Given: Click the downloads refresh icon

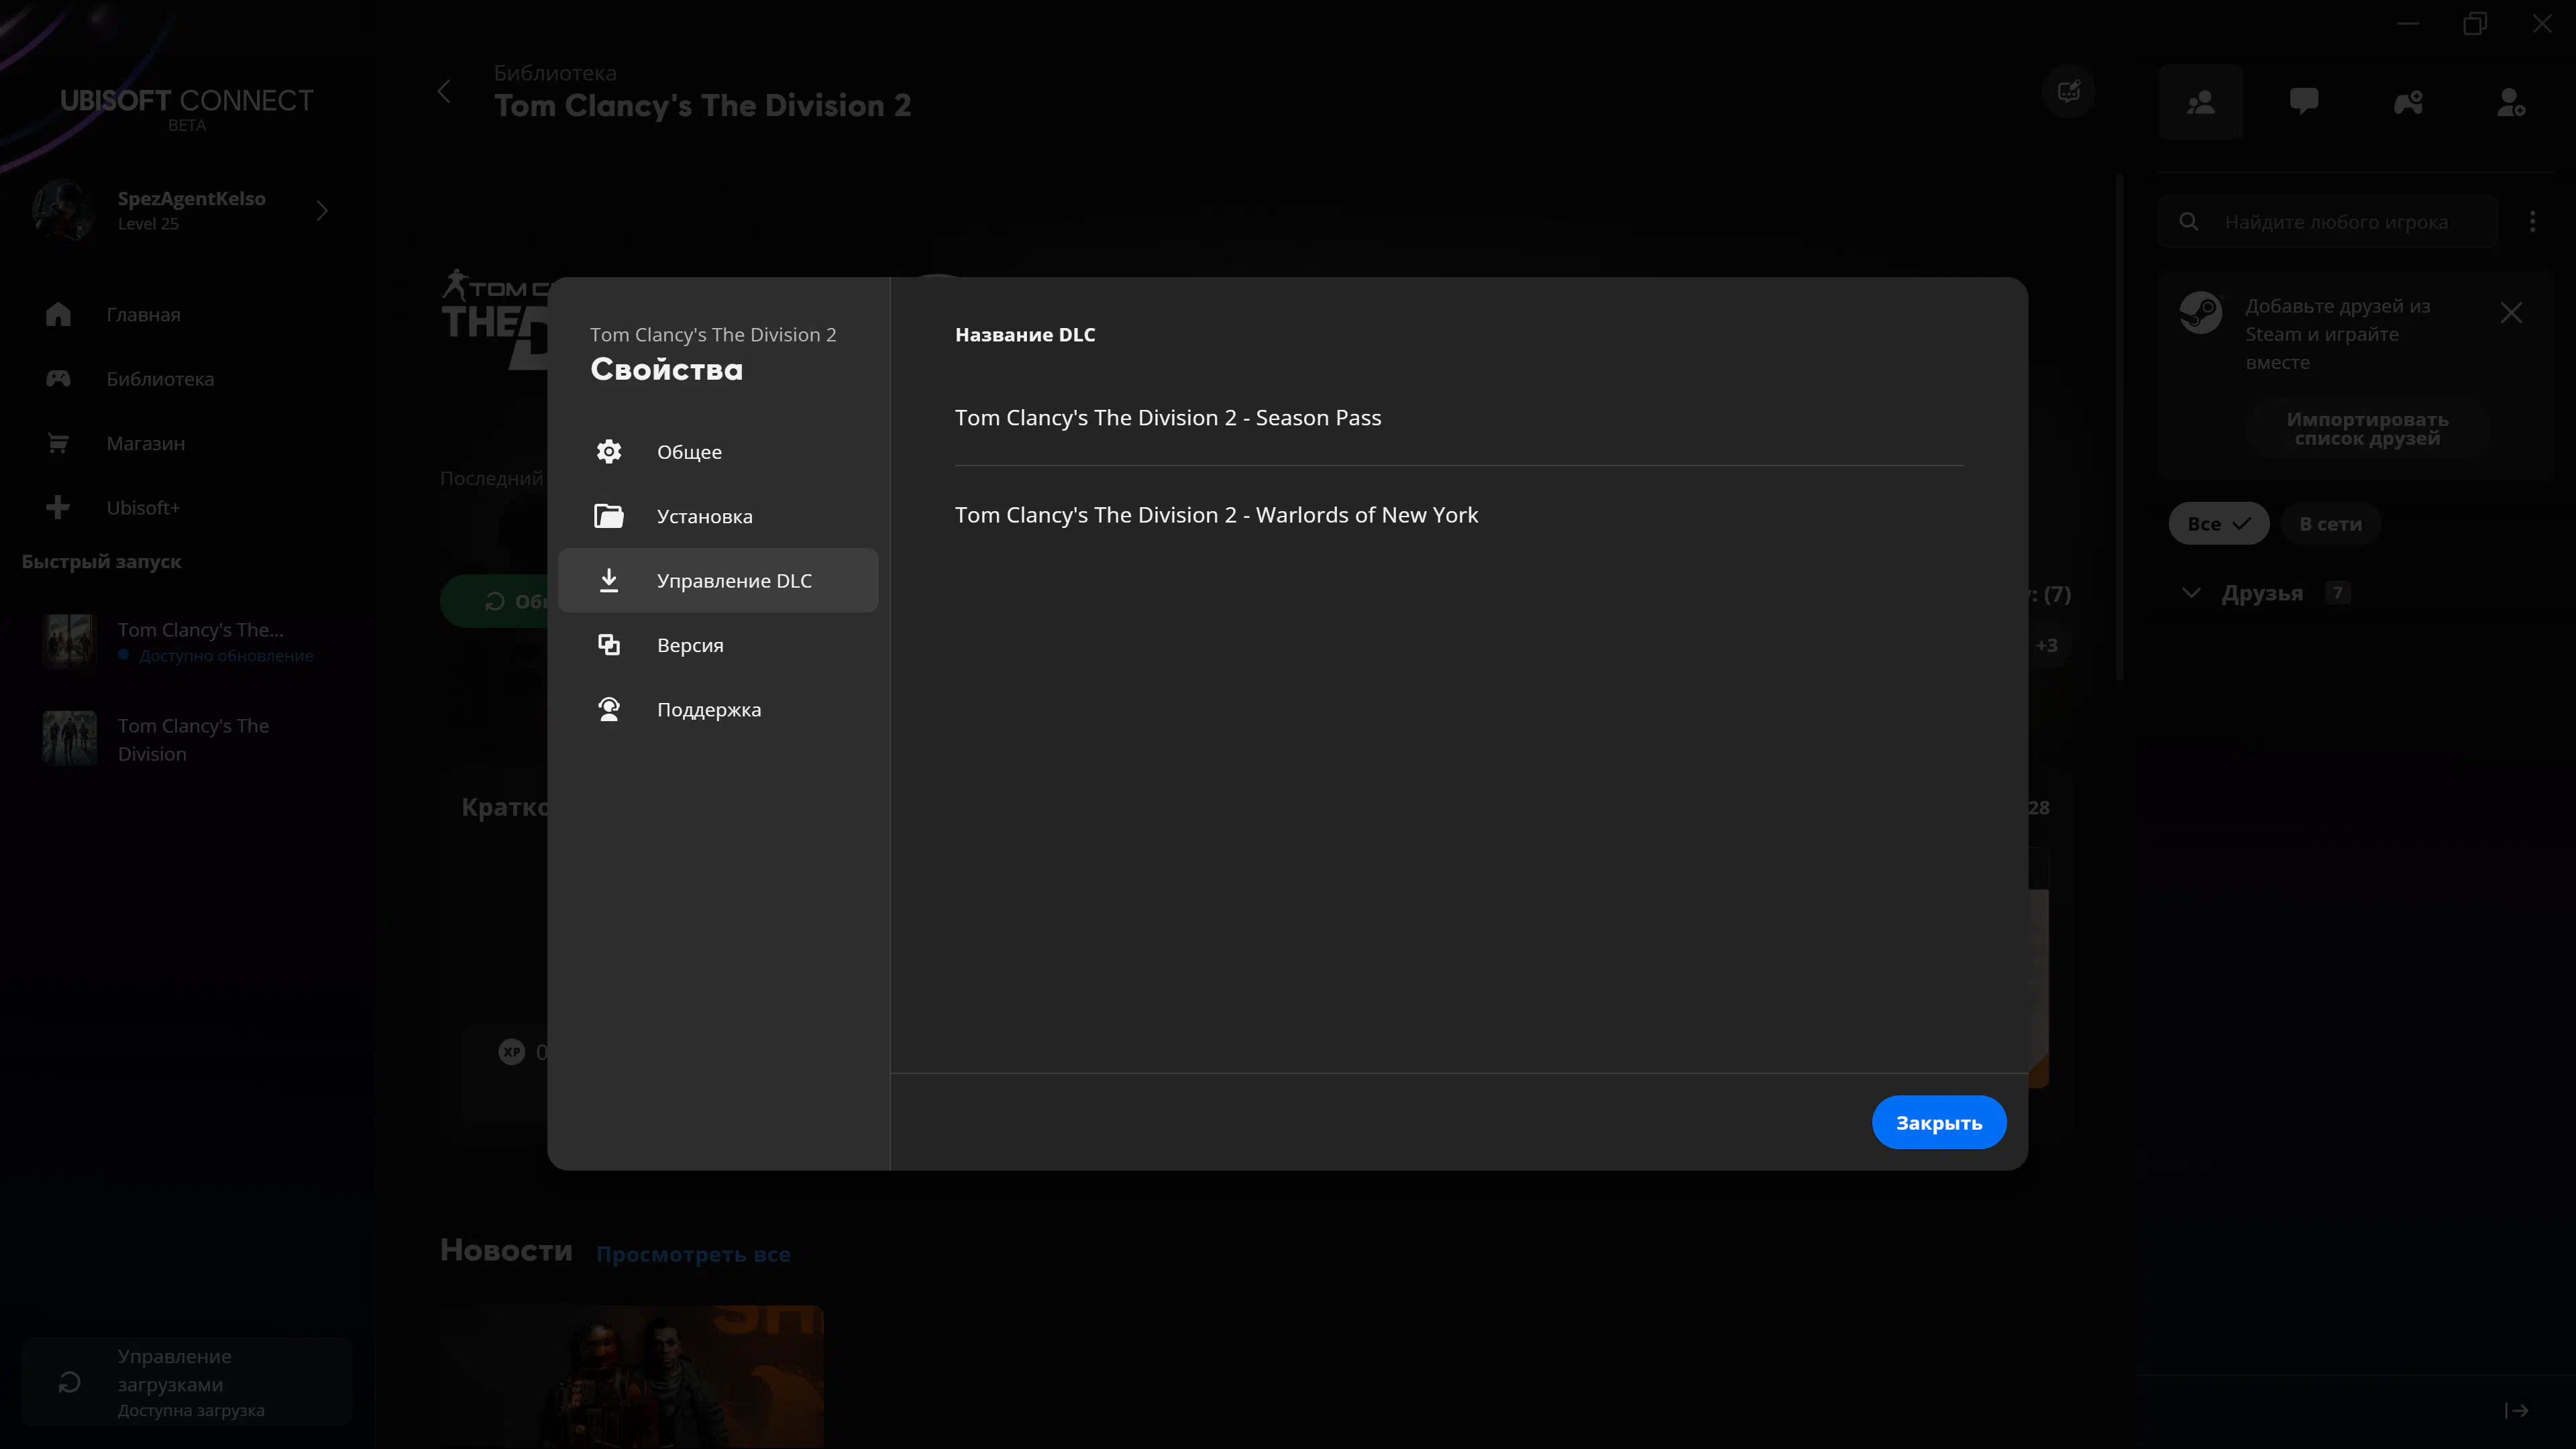Looking at the screenshot, I should (x=69, y=1382).
